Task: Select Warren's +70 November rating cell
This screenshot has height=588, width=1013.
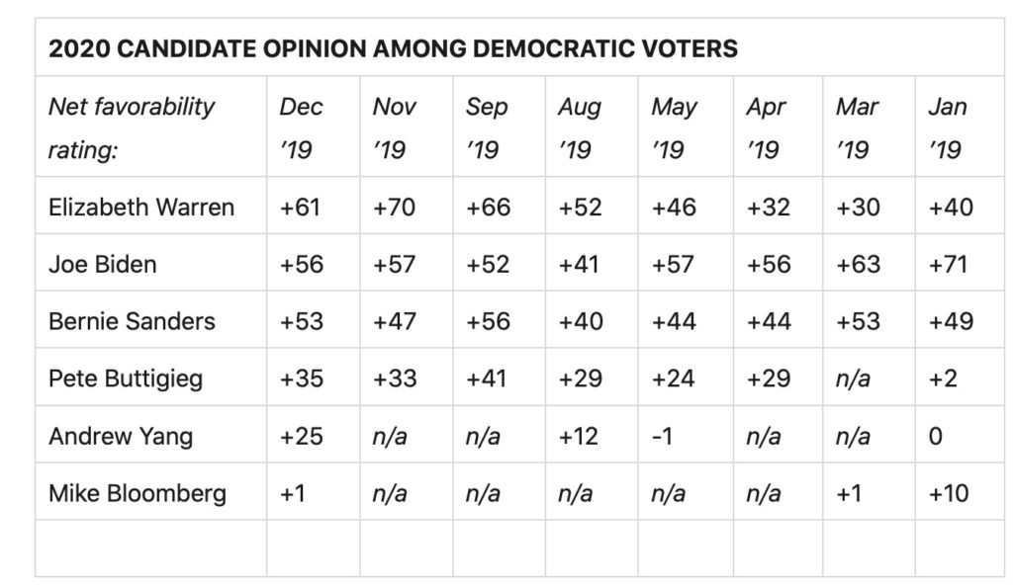Action: [395, 207]
